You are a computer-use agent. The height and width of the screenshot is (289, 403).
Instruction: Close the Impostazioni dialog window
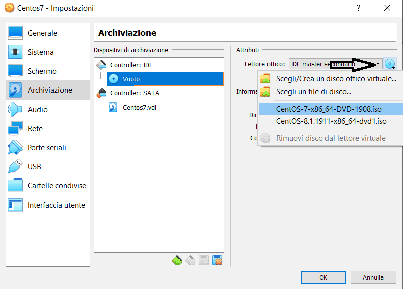[387, 8]
